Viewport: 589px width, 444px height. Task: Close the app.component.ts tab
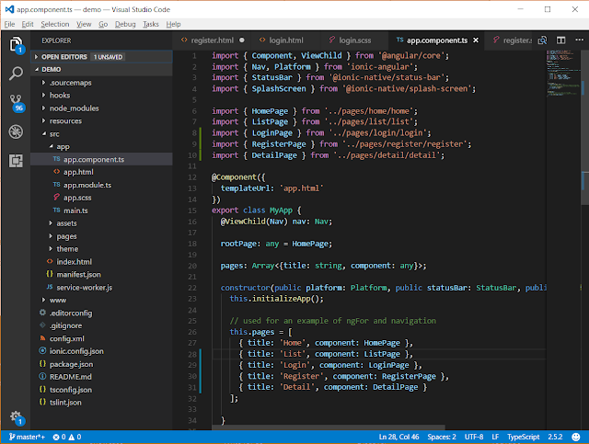click(476, 40)
